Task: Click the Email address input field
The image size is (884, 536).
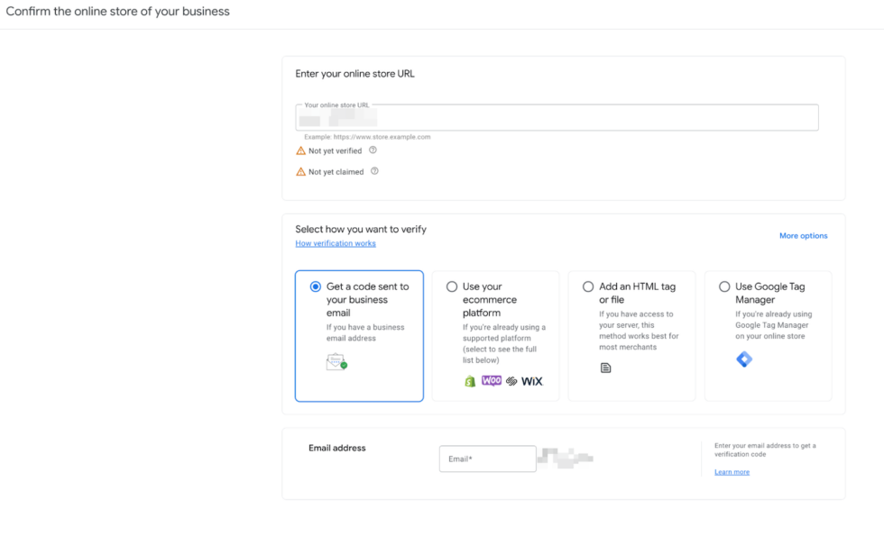Action: pos(487,459)
